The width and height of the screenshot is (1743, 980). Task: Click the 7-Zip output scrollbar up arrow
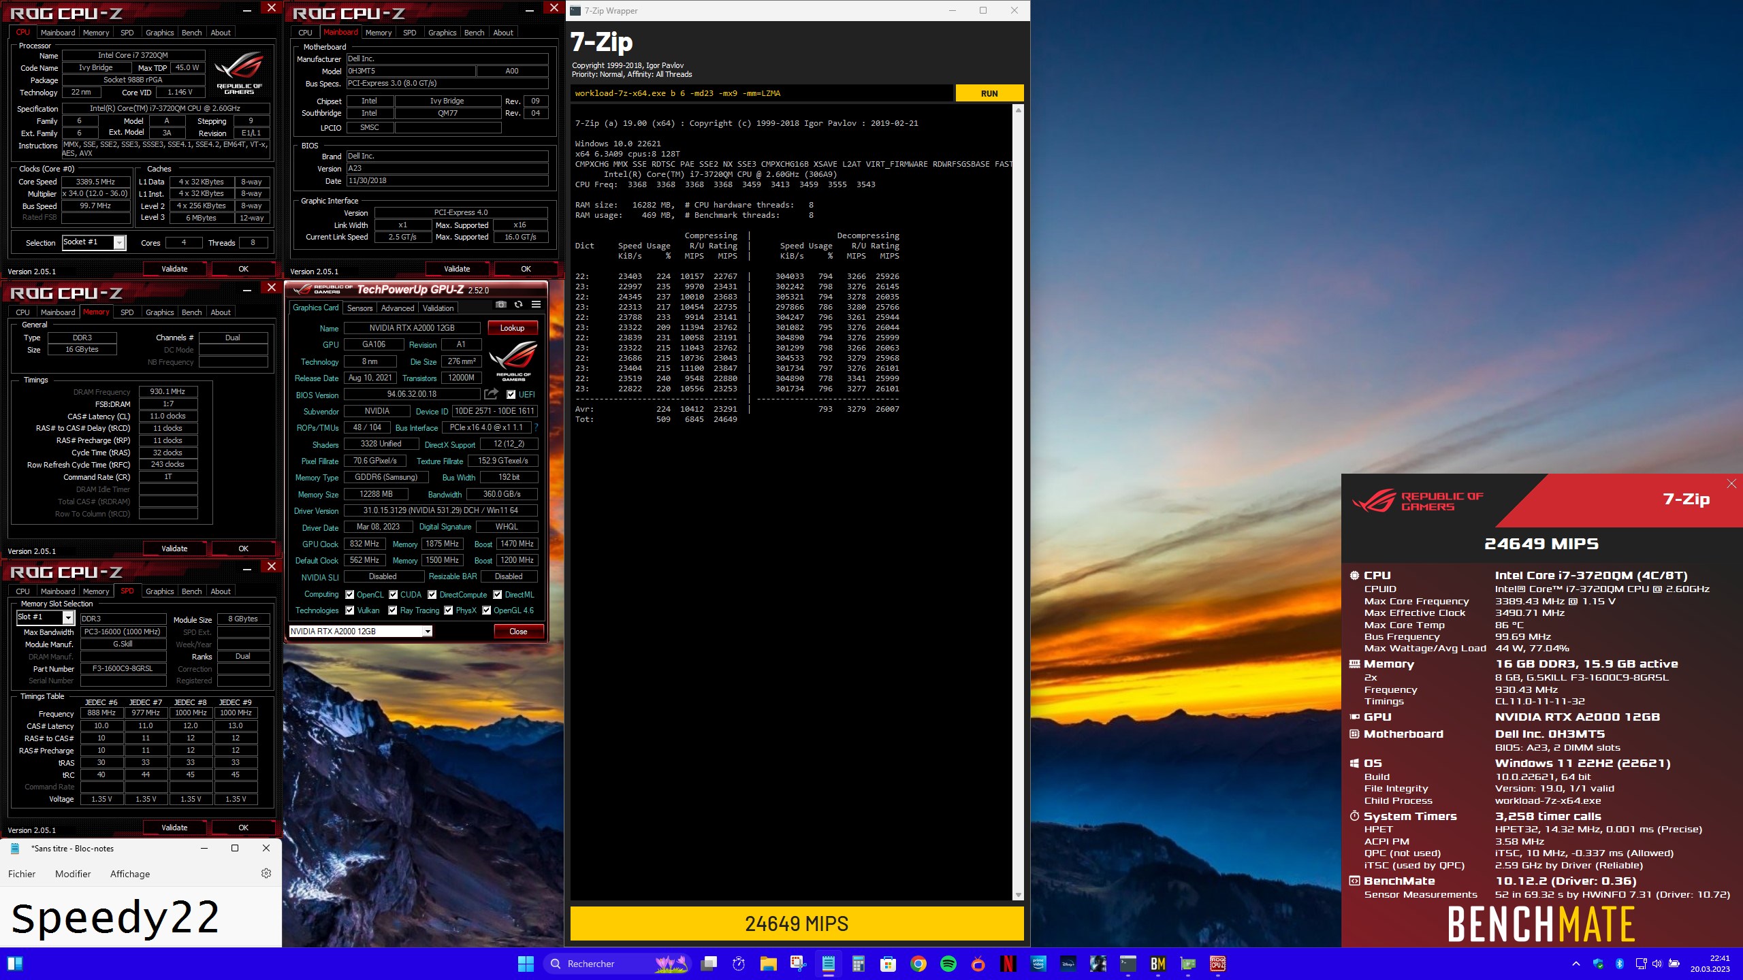pos(1019,110)
